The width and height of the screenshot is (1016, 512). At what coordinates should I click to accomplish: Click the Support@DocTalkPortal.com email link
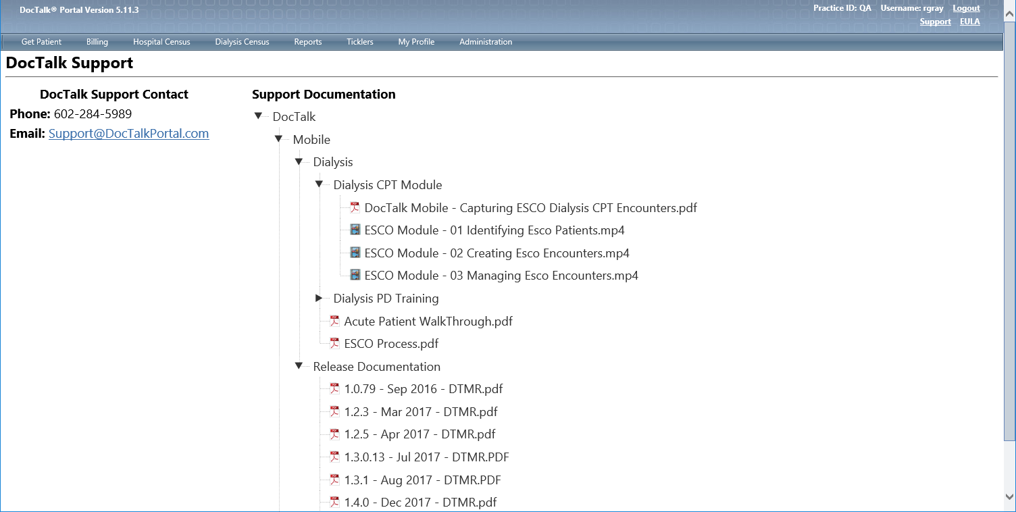coord(128,134)
